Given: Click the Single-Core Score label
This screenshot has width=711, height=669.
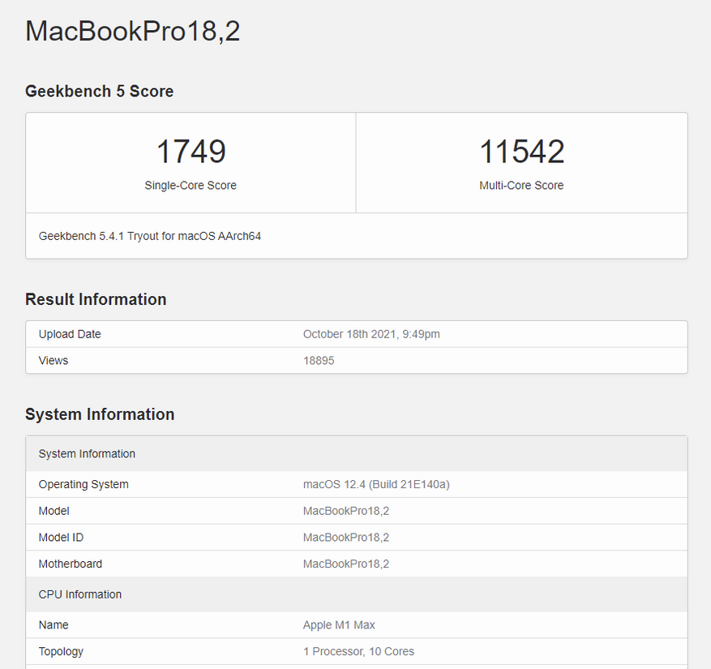Looking at the screenshot, I should point(191,186).
